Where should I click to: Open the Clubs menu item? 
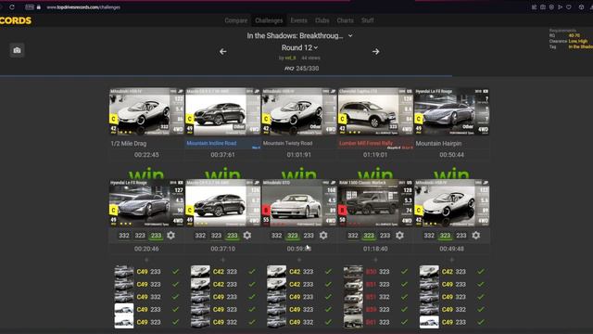(x=322, y=20)
